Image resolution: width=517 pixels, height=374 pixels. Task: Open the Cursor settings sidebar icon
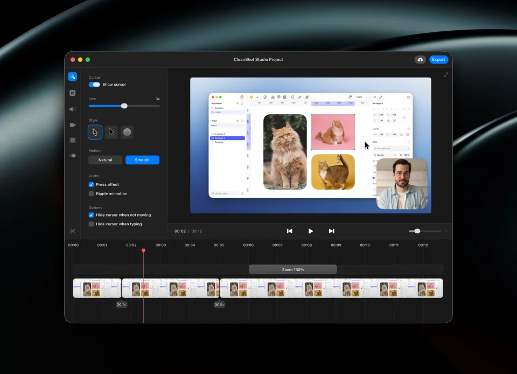(73, 77)
